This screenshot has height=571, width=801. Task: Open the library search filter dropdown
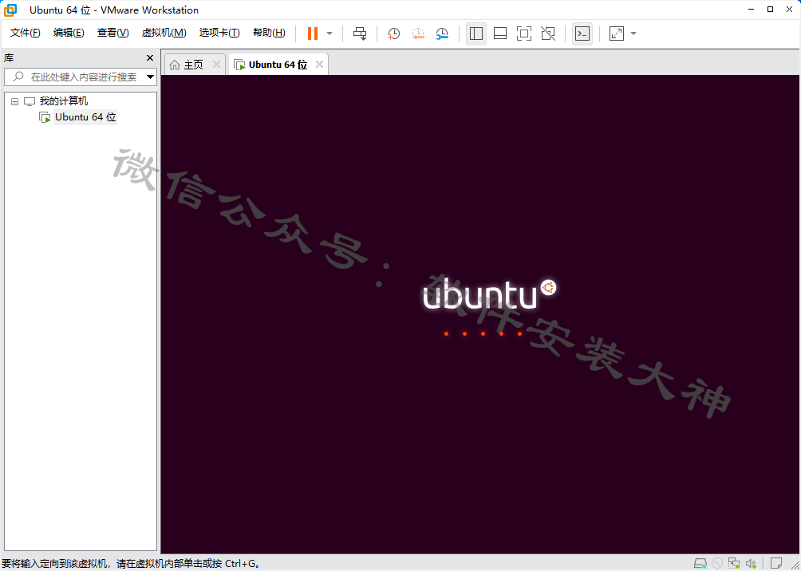point(150,77)
